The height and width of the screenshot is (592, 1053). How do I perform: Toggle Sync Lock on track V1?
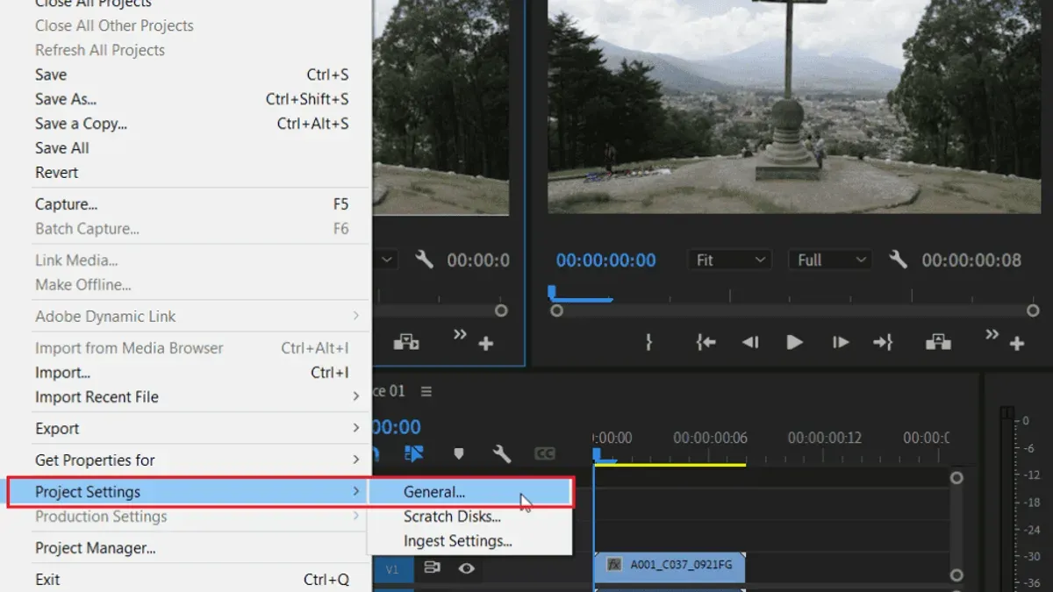(x=432, y=567)
